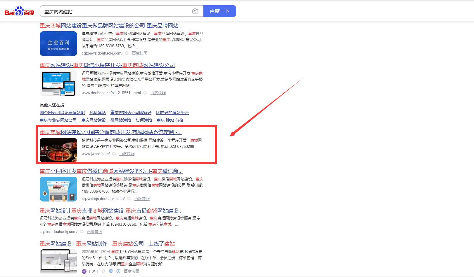Image resolution: width=474 pixels, height=277 pixels.
Task: Open the hotpot image thumbnail result
Action: click(x=58, y=150)
